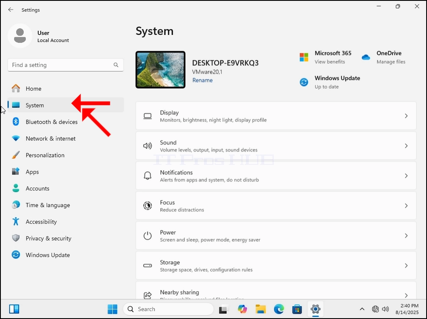
Task: Click the desktop wallpaper thumbnail
Action: click(x=160, y=70)
